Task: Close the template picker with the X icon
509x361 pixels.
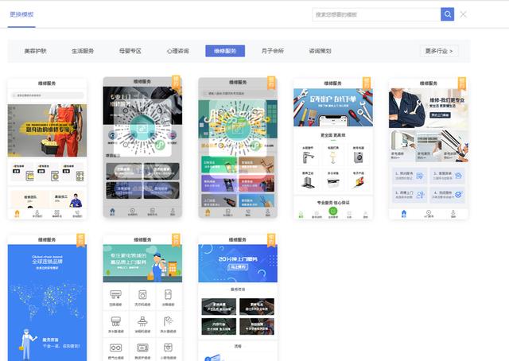Action: (464, 14)
